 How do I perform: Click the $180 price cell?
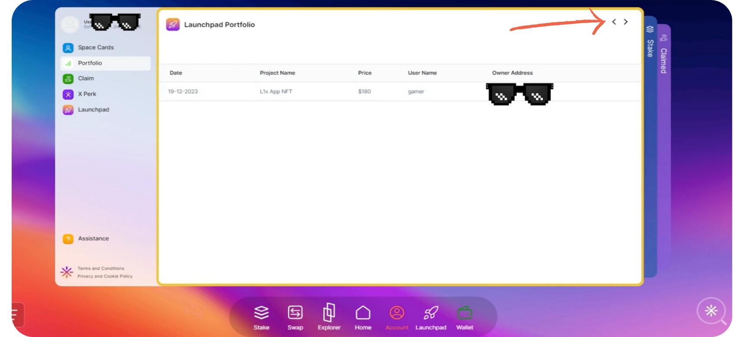click(x=364, y=92)
